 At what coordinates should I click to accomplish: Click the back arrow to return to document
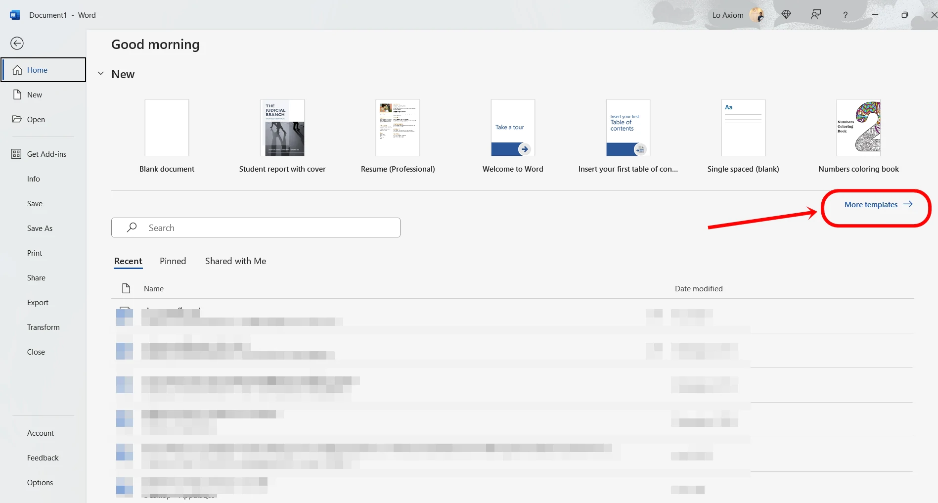pyautogui.click(x=17, y=44)
